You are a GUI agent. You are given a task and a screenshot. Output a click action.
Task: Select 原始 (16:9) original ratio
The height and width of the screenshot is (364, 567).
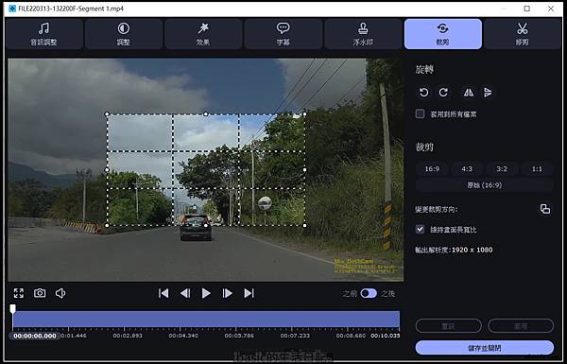(485, 185)
